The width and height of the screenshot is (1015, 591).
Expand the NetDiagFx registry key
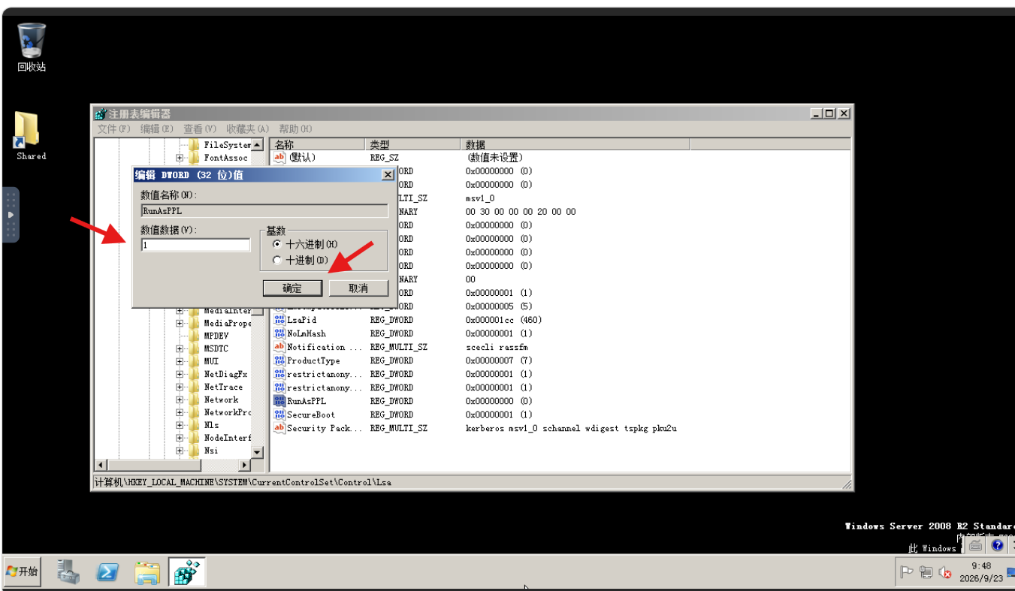coord(180,374)
